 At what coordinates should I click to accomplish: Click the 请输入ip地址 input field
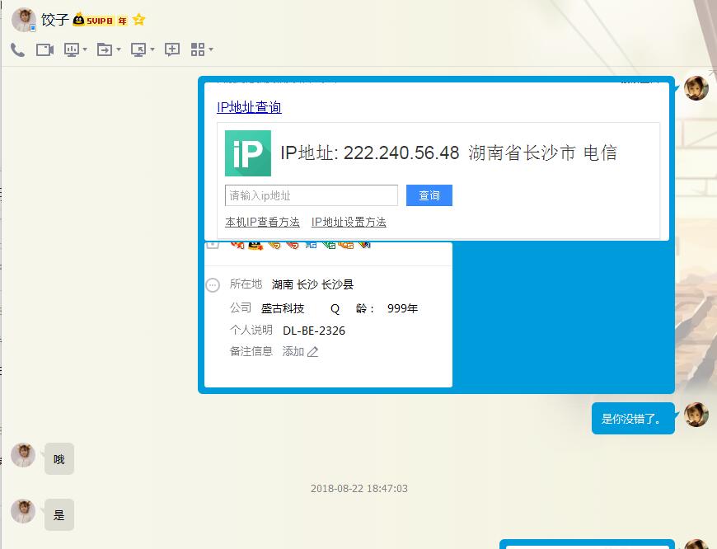coord(311,195)
